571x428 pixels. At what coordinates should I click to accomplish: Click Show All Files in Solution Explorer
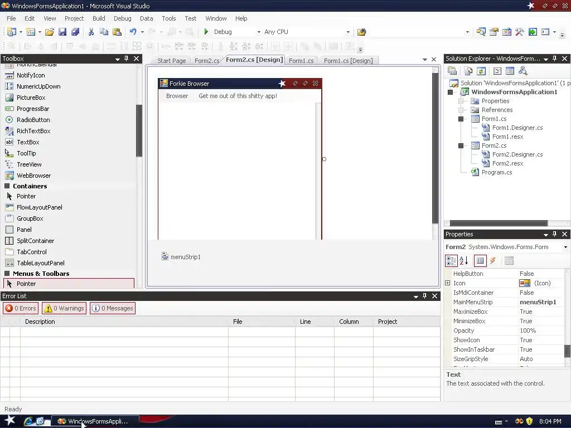click(468, 71)
